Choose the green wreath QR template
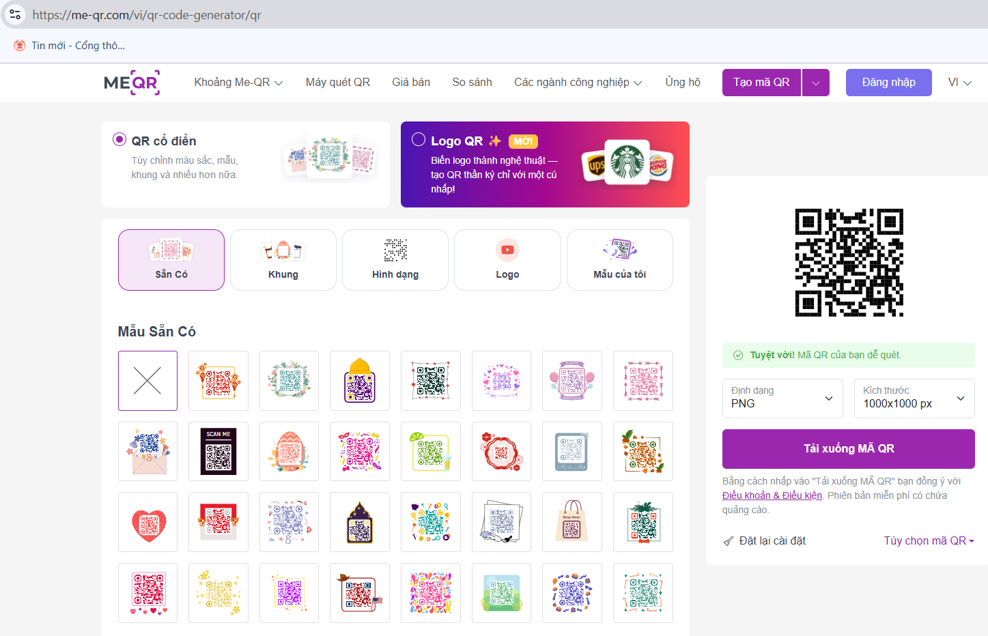988x636 pixels. coord(289,381)
